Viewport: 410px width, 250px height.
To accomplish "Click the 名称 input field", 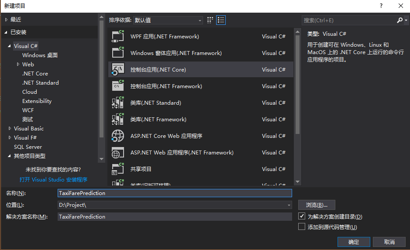I will (x=175, y=193).
